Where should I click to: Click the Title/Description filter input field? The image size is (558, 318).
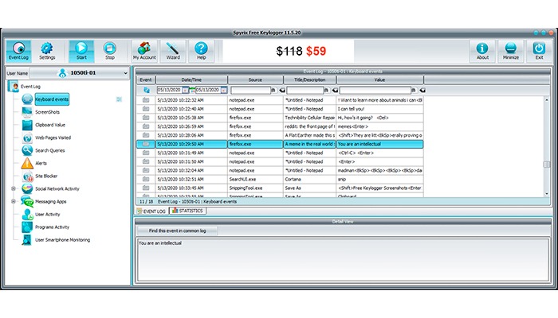[305, 91]
